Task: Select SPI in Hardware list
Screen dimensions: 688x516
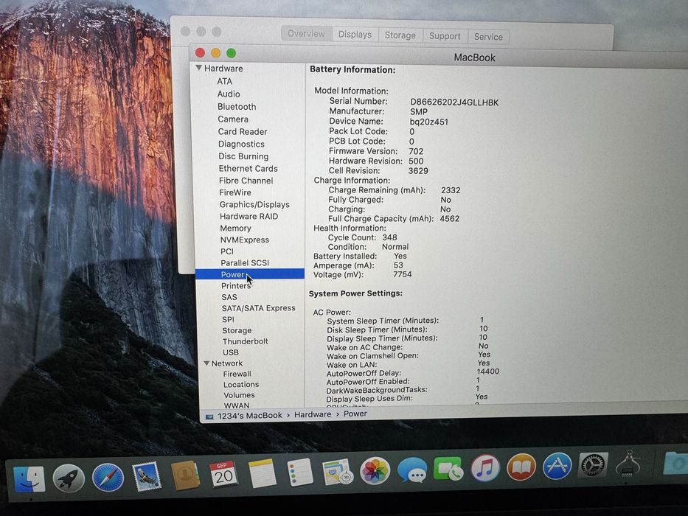Action: point(228,319)
